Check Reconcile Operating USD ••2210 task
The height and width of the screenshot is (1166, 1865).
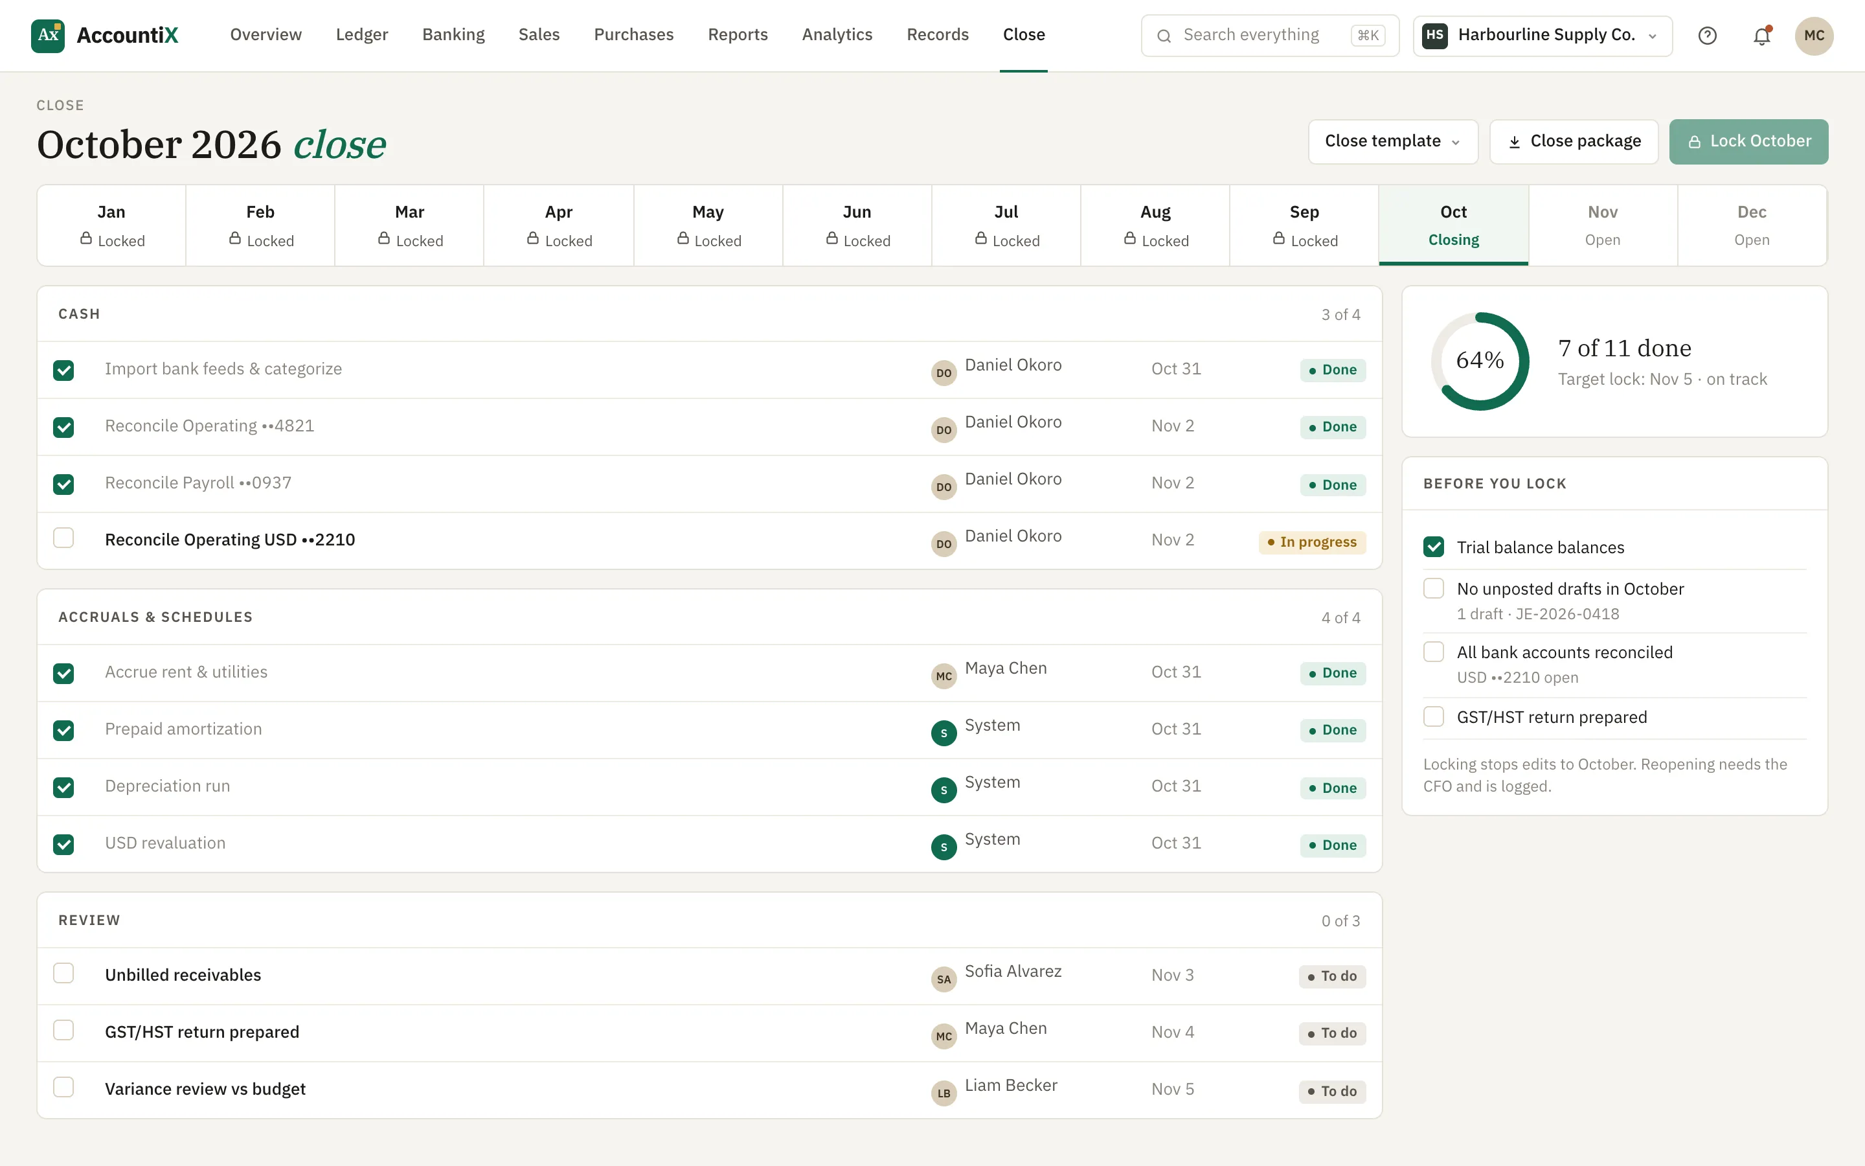pos(64,538)
